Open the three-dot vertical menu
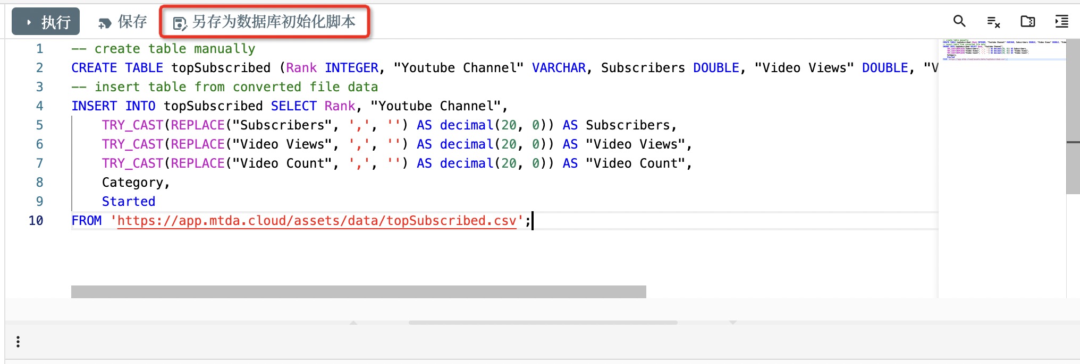Image resolution: width=1080 pixels, height=364 pixels. (x=18, y=342)
